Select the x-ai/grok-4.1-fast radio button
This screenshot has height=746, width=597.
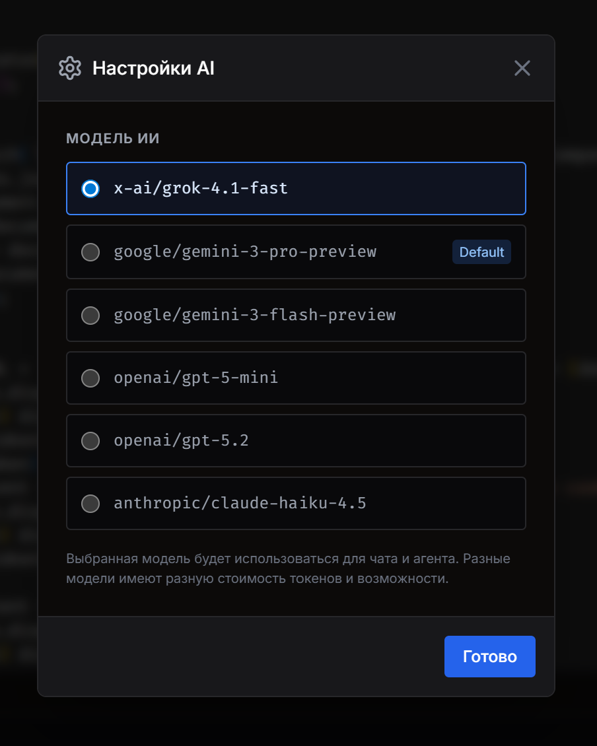click(90, 189)
